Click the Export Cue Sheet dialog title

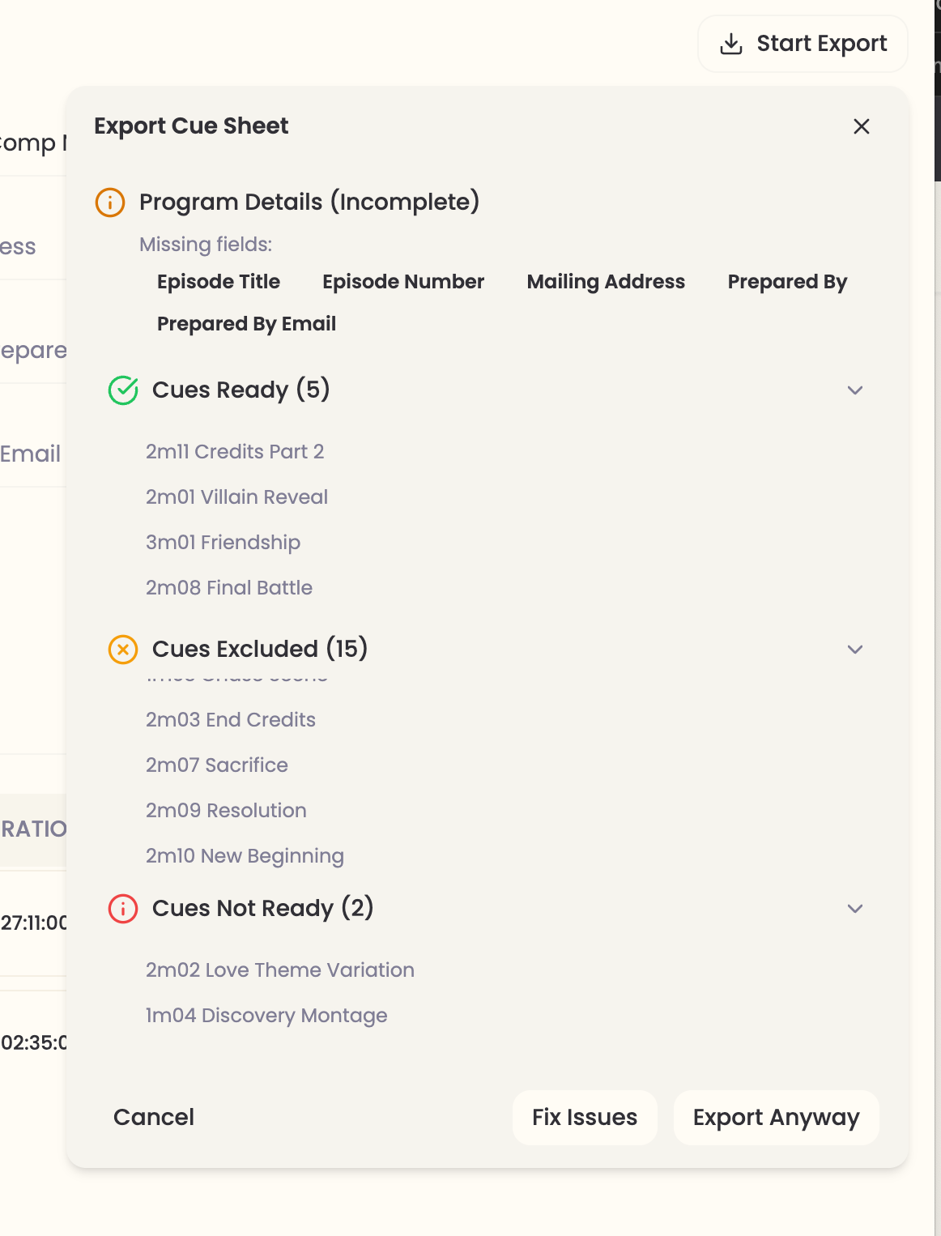pos(191,126)
